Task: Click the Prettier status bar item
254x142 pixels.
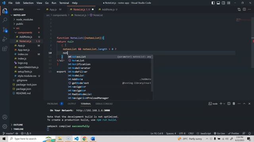Action: [x=233, y=133]
